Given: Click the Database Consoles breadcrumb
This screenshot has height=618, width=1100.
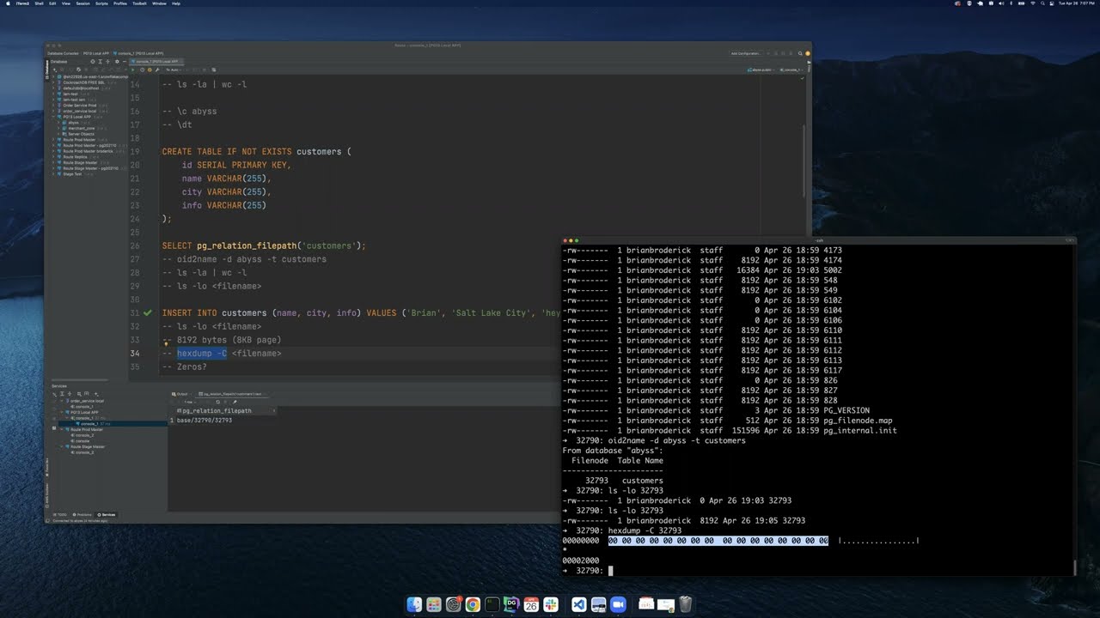Looking at the screenshot, I should pyautogui.click(x=63, y=53).
